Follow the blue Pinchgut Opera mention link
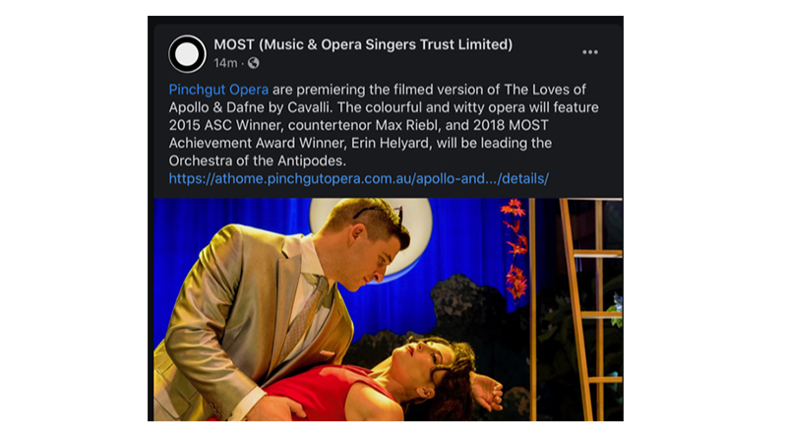Viewport: 786px width, 443px height. point(218,90)
